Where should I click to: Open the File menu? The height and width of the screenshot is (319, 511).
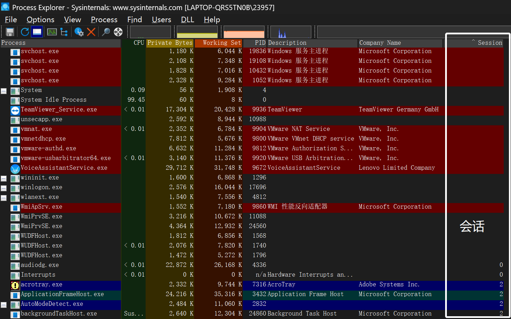[x=11, y=20]
